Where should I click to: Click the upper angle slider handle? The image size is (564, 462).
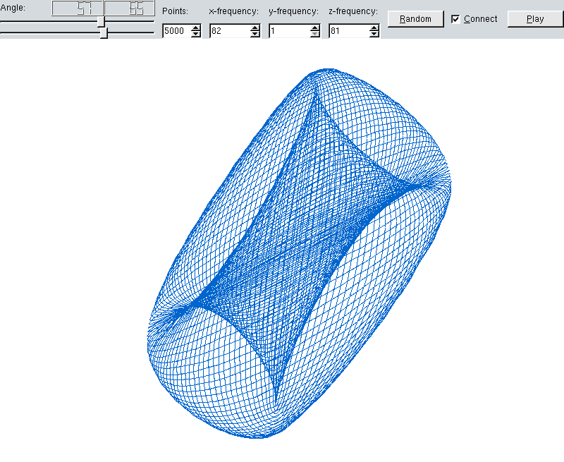point(102,22)
